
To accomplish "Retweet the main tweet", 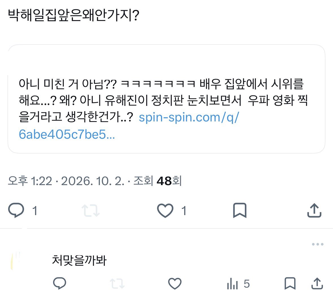I will point(91,211).
